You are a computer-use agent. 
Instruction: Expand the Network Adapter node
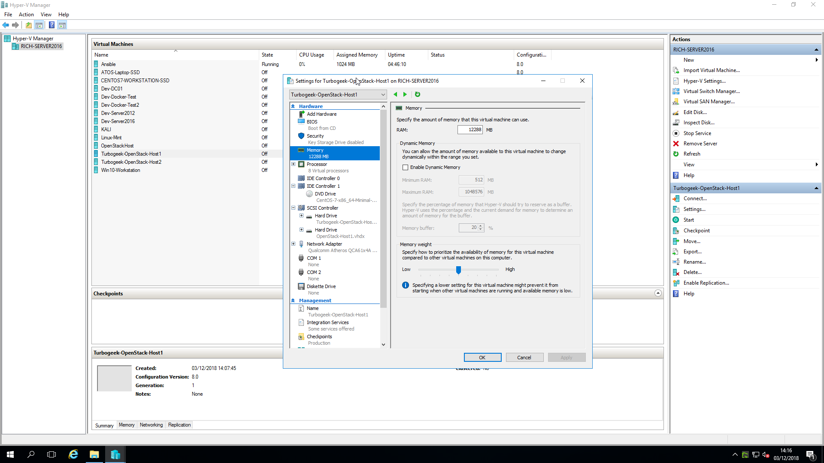[294, 244]
